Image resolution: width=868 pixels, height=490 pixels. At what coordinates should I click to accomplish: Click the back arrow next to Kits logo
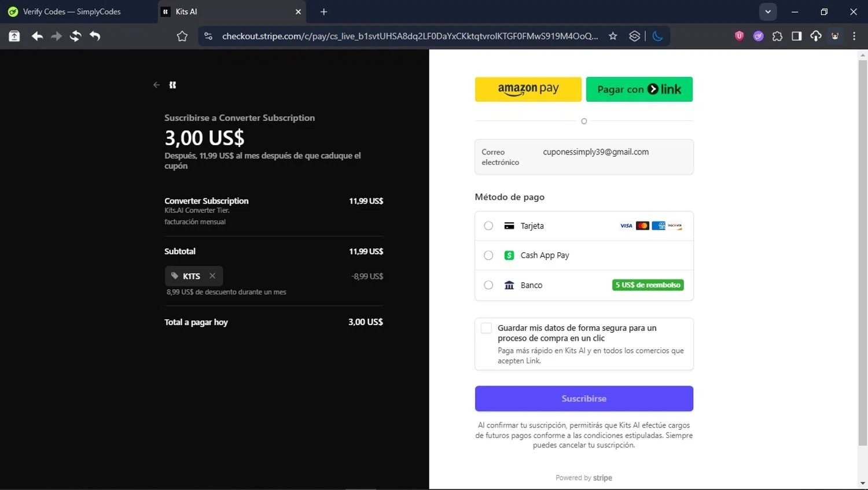coord(156,85)
